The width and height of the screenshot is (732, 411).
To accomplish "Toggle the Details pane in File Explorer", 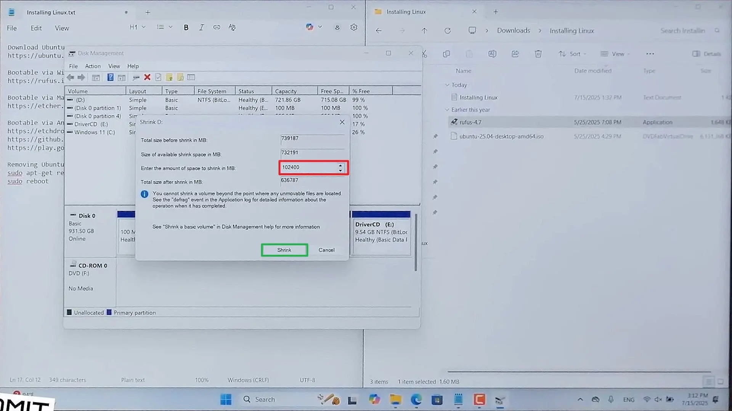I will coord(706,54).
